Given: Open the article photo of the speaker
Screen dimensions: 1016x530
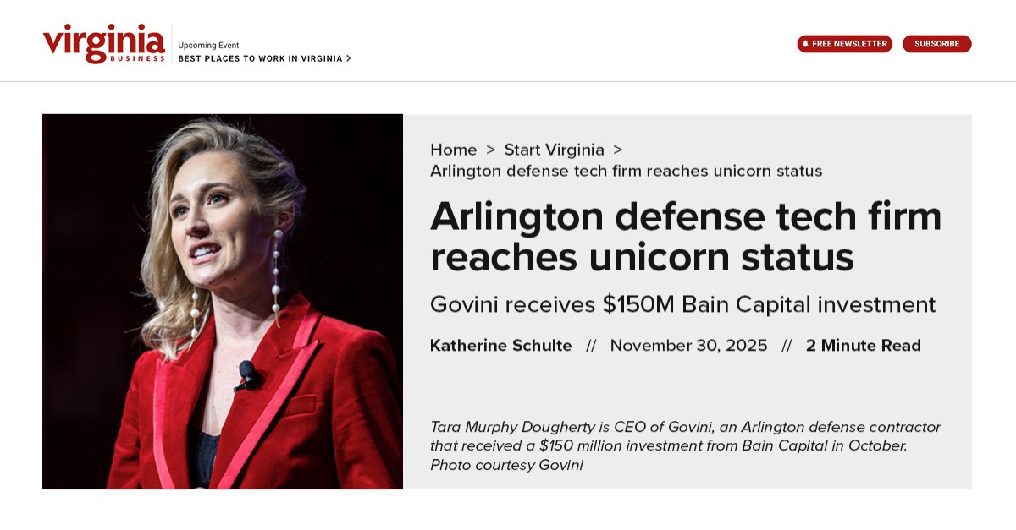Looking at the screenshot, I should (223, 302).
